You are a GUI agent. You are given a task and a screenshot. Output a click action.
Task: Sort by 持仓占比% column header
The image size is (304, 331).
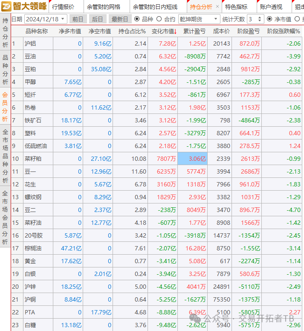132,31
